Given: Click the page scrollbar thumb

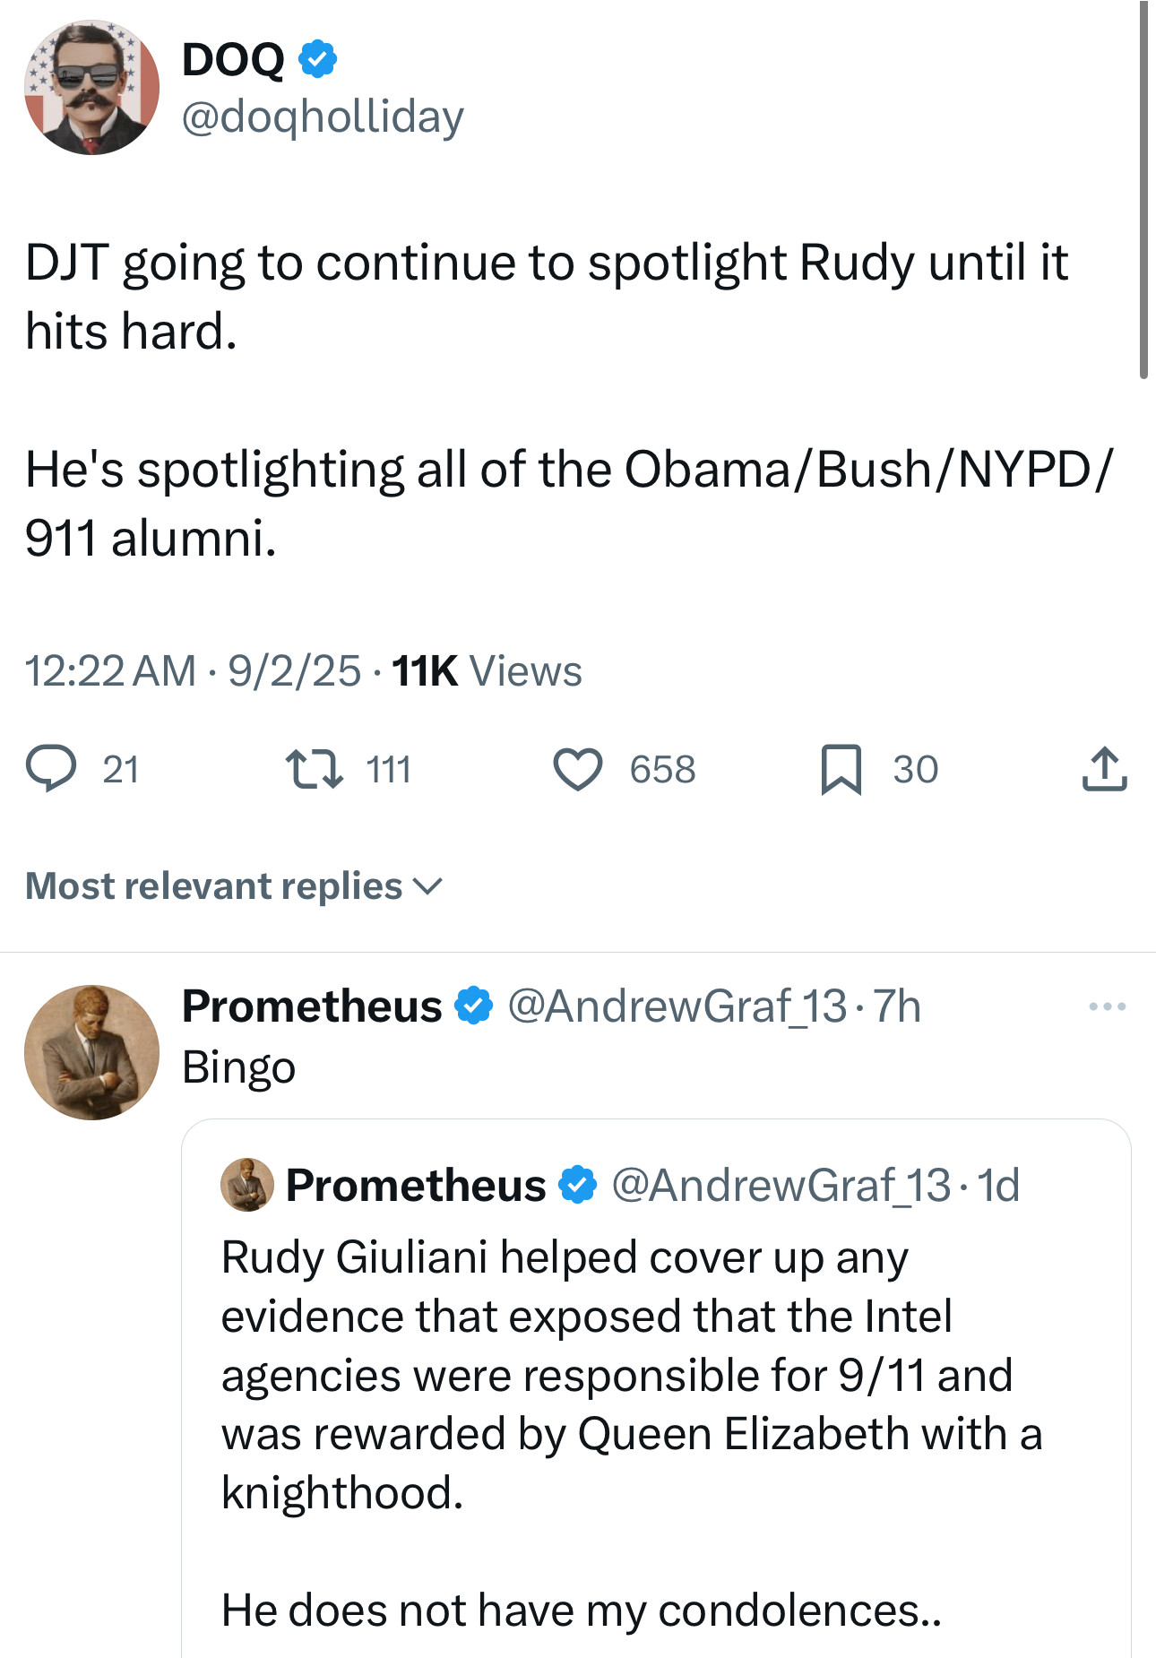Looking at the screenshot, I should pyautogui.click(x=1143, y=188).
